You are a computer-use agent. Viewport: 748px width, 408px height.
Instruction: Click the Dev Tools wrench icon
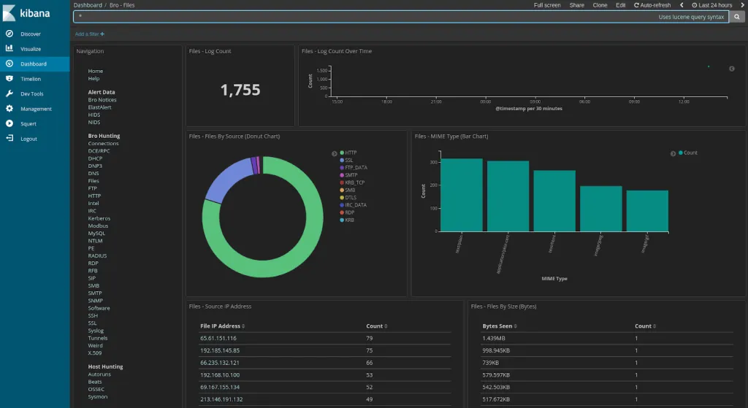click(9, 93)
